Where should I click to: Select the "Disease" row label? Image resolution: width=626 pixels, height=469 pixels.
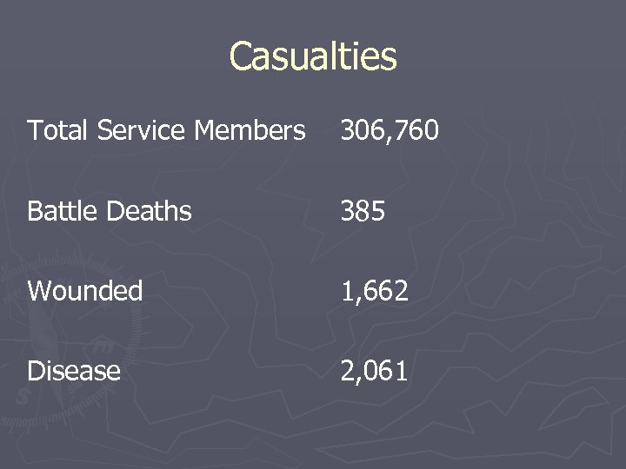[x=74, y=371]
